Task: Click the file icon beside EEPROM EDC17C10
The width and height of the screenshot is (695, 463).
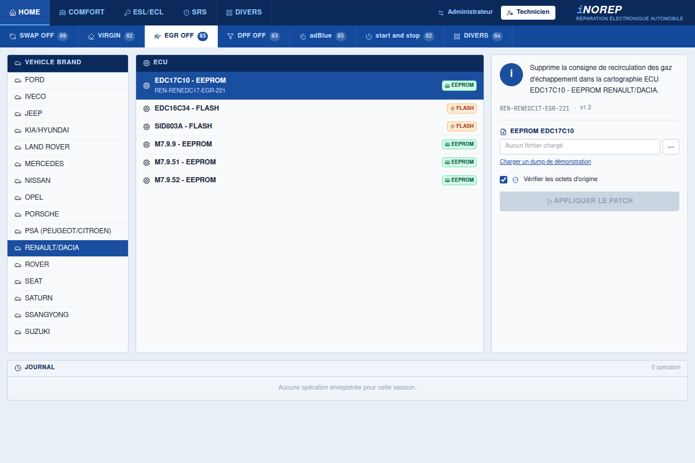Action: [503, 132]
